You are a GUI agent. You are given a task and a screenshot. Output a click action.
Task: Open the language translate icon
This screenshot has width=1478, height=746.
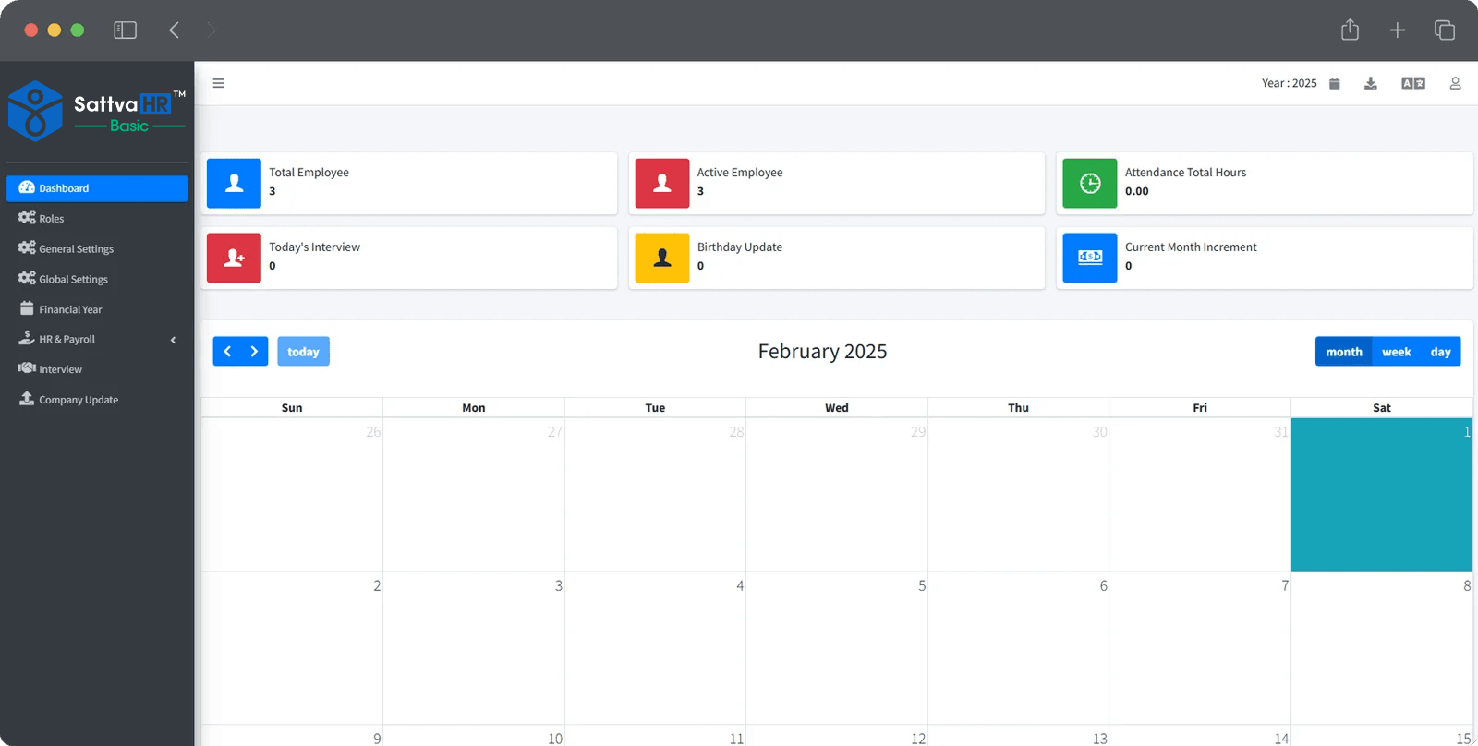click(1413, 83)
